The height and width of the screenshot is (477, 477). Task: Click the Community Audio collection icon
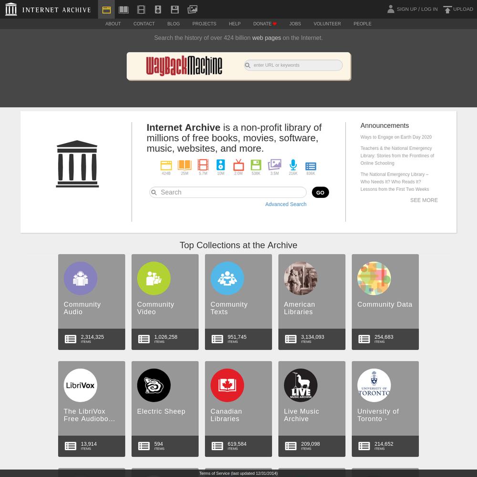[x=80, y=279]
